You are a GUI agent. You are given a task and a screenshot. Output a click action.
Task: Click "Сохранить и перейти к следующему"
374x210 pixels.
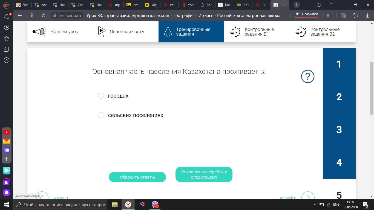pyautogui.click(x=204, y=174)
